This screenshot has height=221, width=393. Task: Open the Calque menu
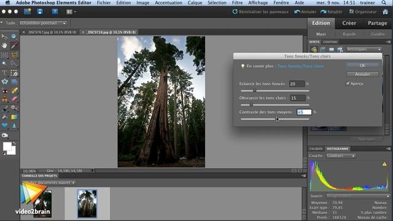click(x=195, y=2)
